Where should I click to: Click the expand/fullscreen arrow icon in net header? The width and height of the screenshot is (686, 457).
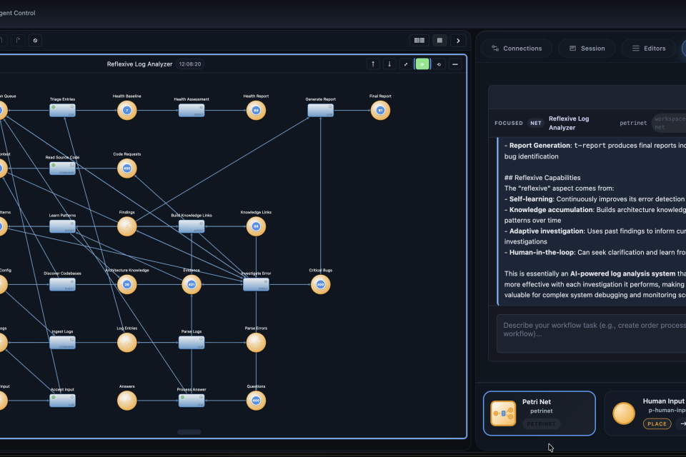coord(406,64)
